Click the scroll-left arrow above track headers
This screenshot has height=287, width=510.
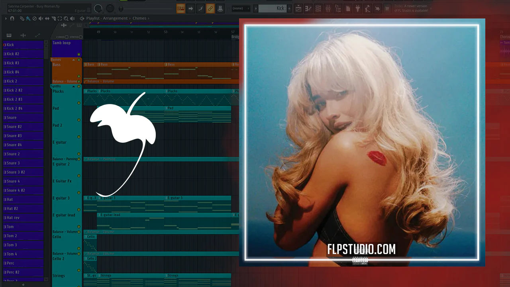(x=85, y=26)
